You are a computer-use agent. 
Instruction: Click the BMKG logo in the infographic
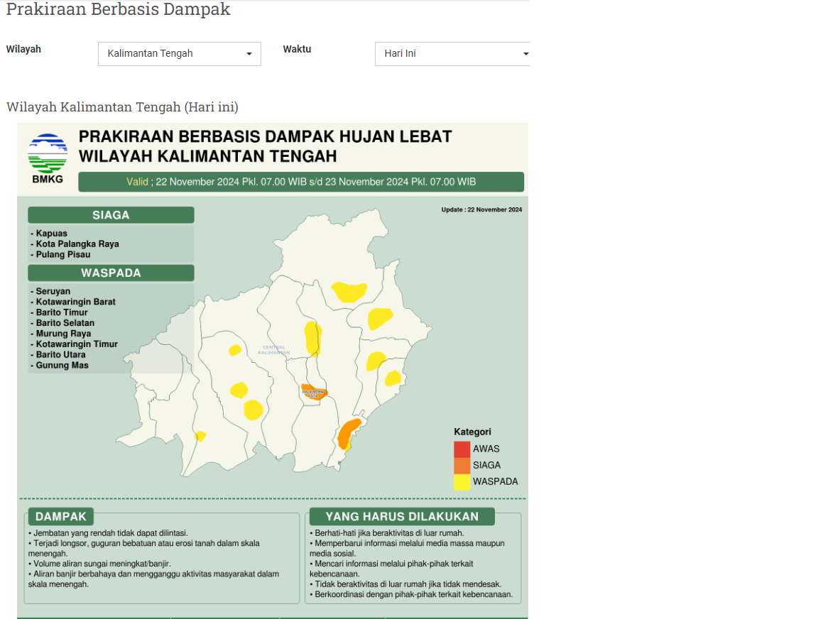coord(48,158)
